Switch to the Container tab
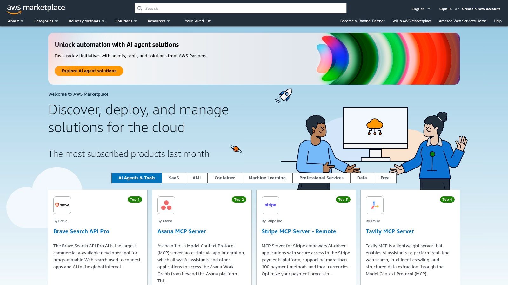 tap(224, 178)
